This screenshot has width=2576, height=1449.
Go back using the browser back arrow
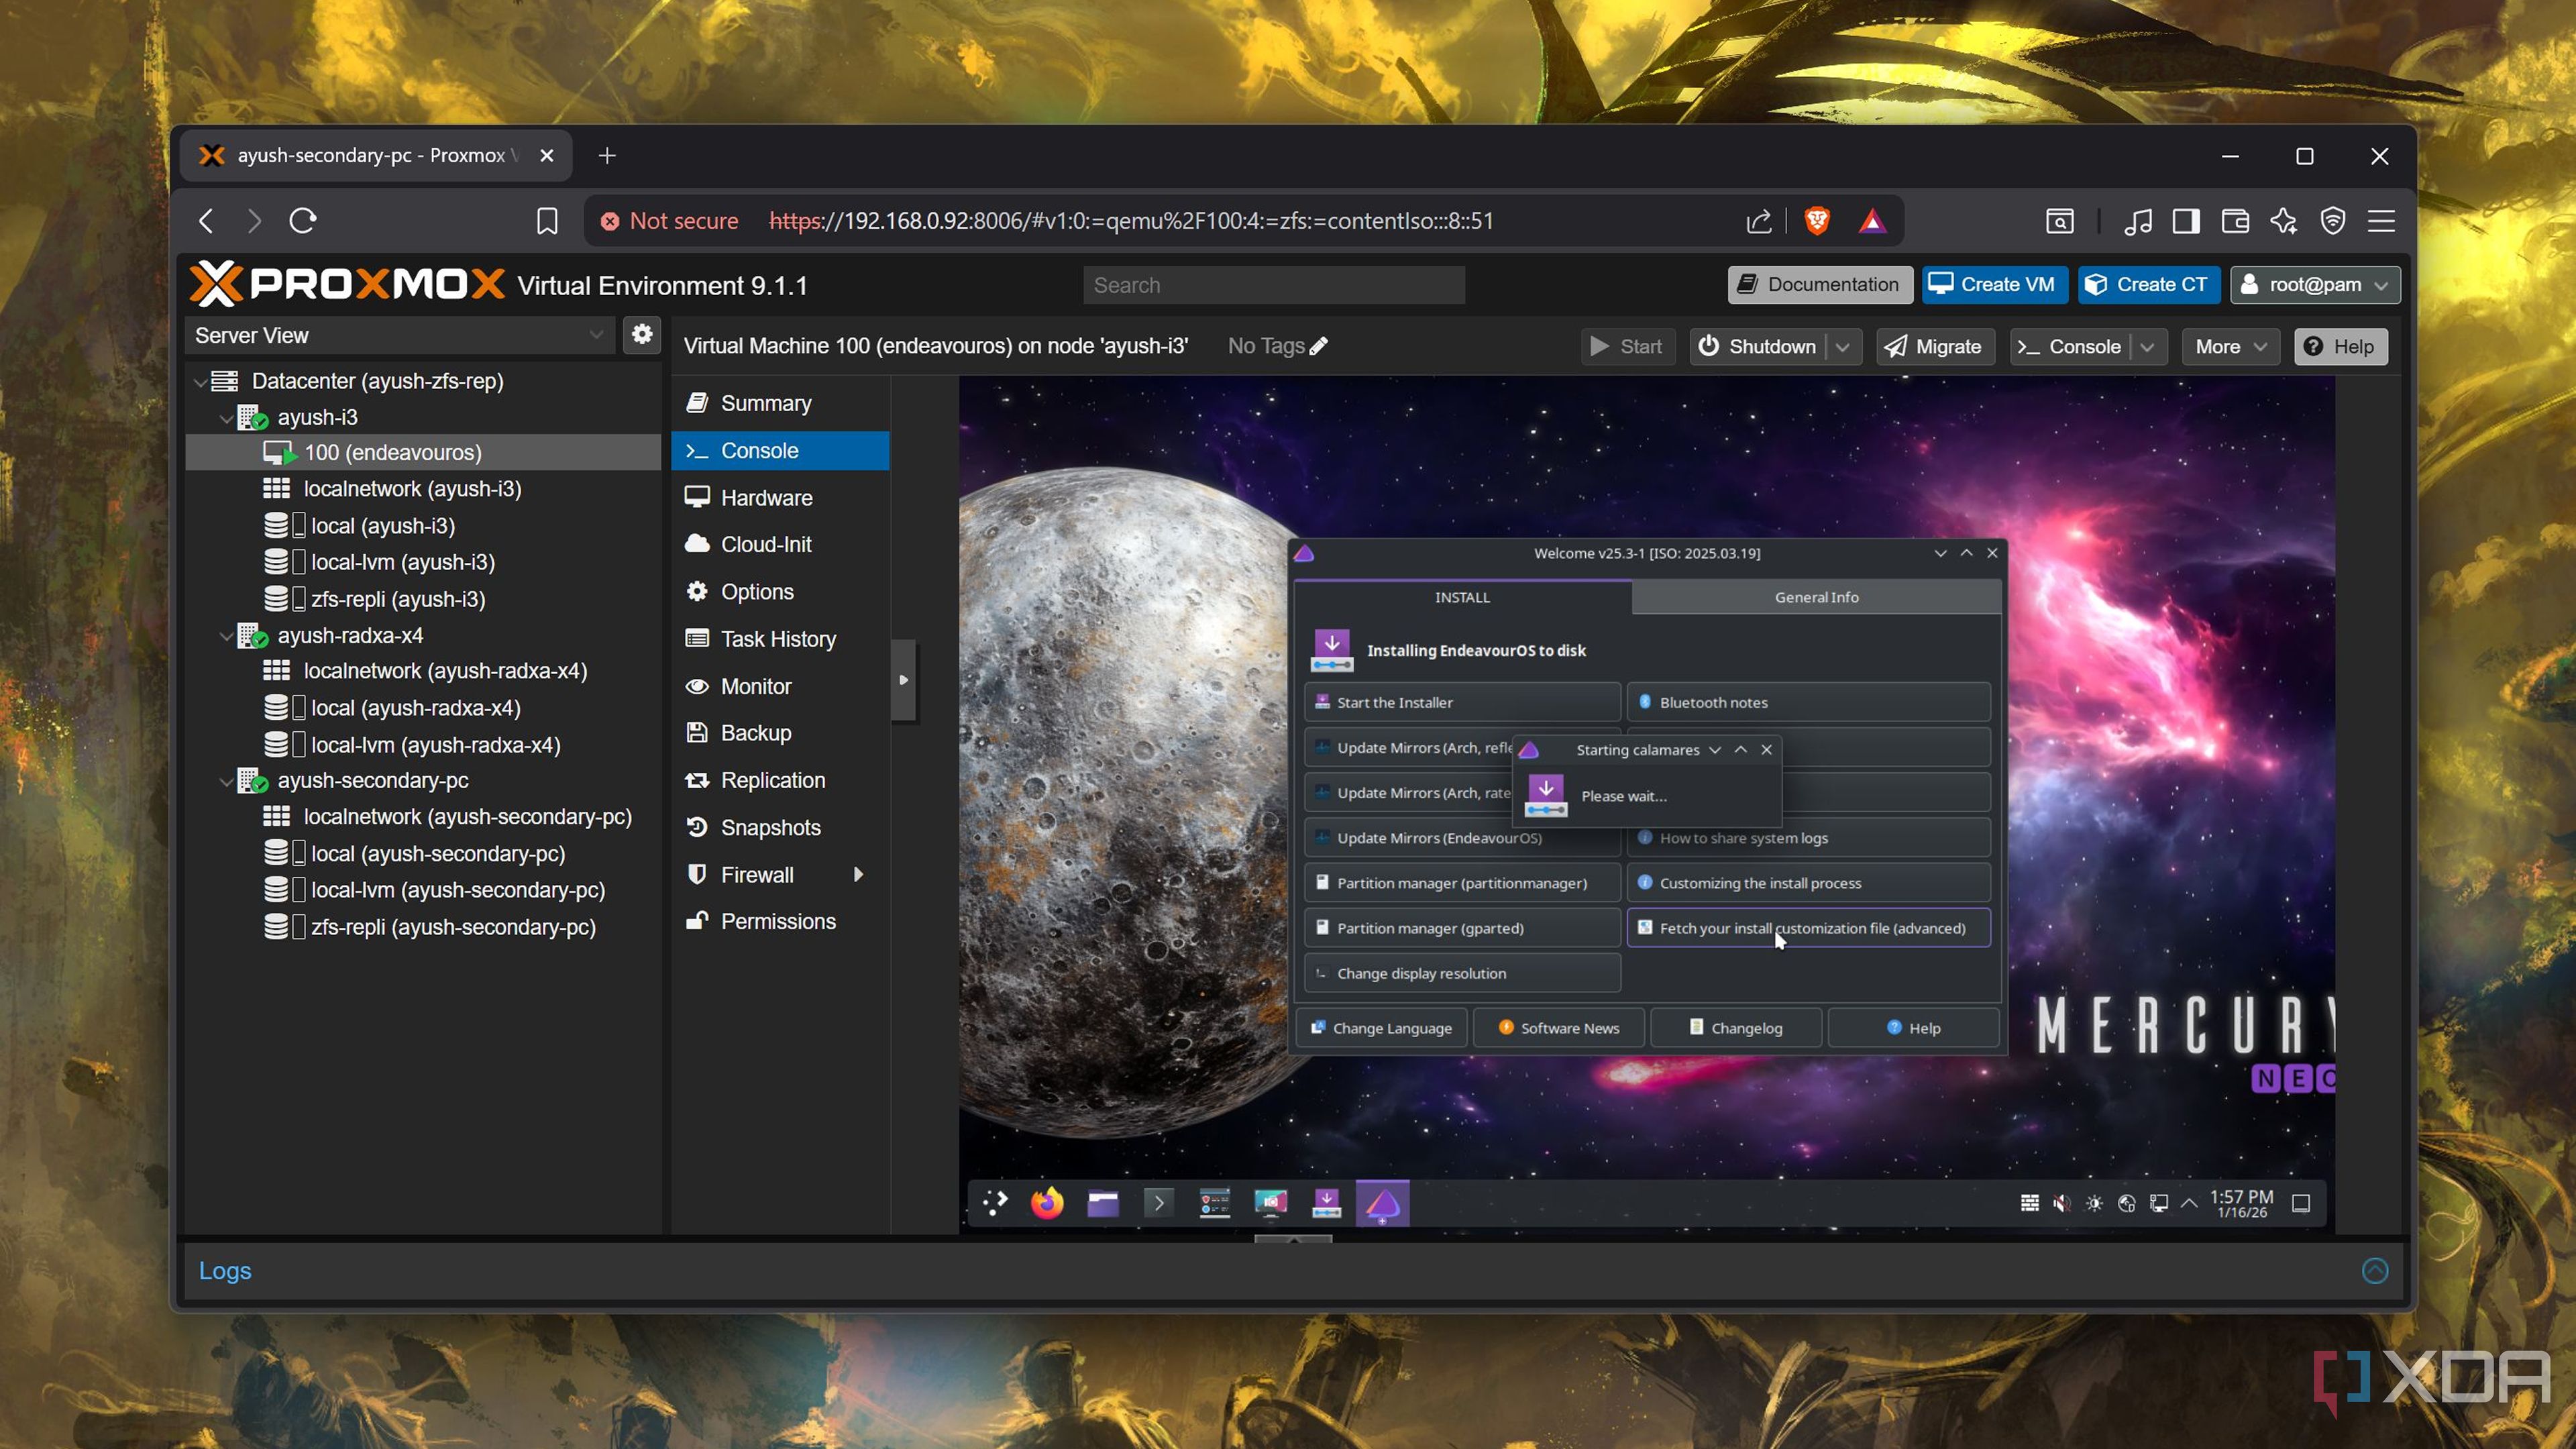click(207, 221)
